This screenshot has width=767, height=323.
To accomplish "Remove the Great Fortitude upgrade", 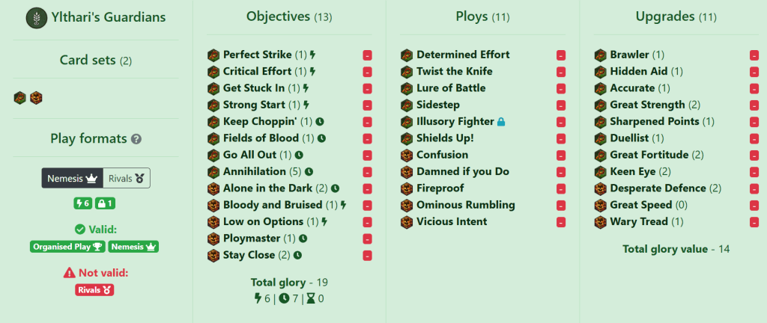I will click(754, 156).
